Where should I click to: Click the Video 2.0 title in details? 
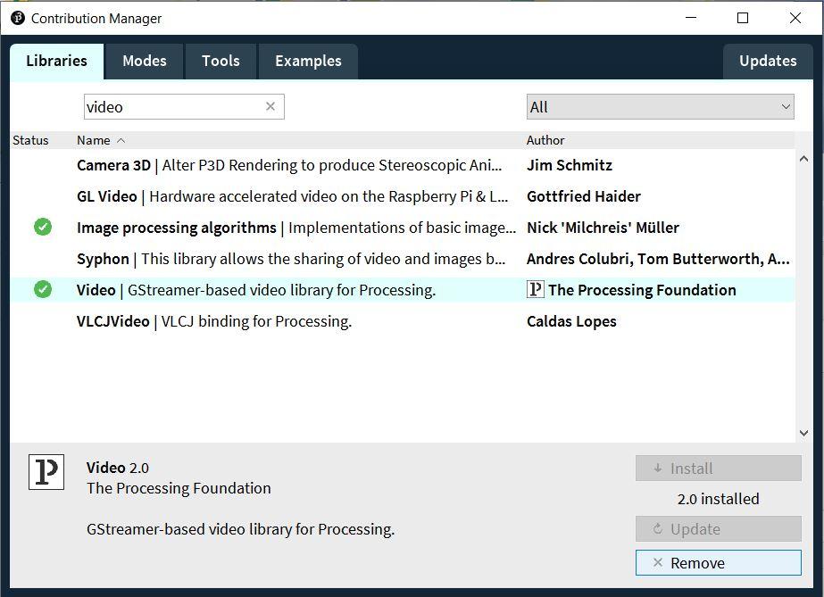[118, 468]
